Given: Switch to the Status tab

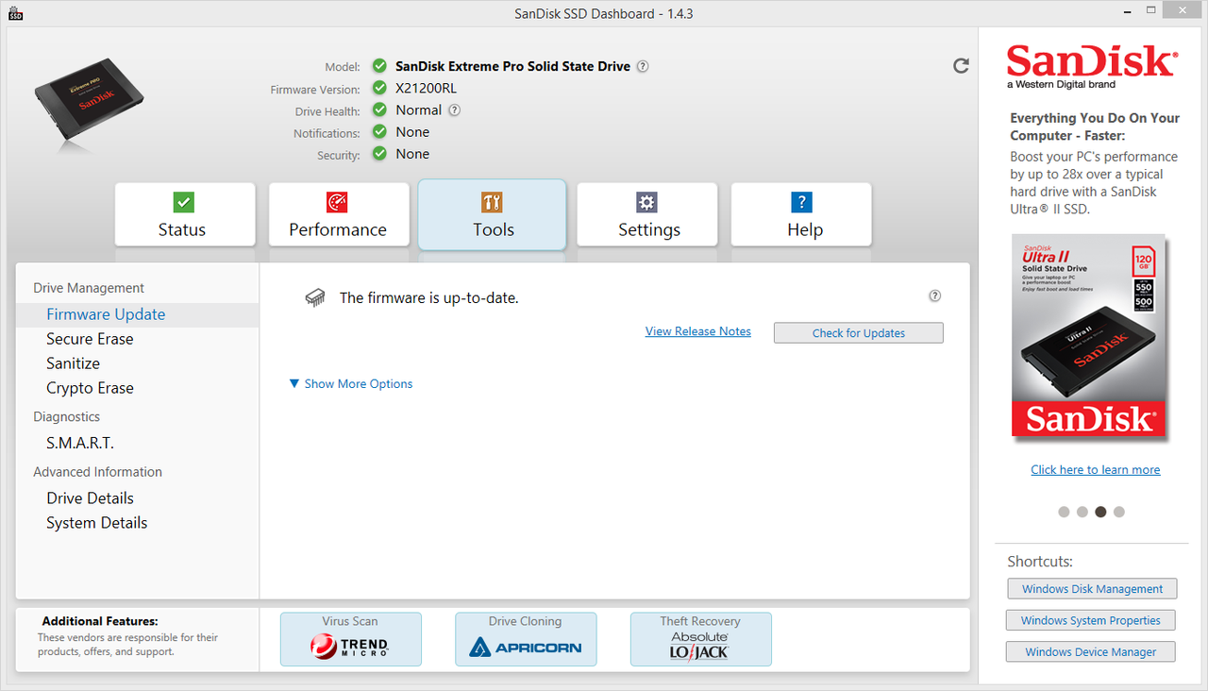Looking at the screenshot, I should (185, 214).
